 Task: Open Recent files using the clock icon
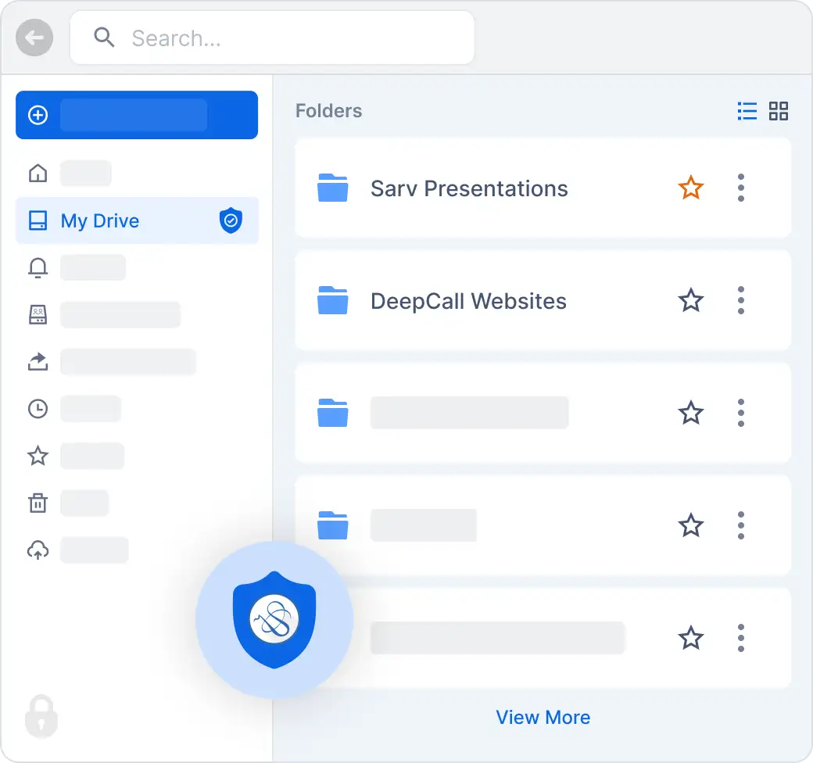(x=37, y=408)
